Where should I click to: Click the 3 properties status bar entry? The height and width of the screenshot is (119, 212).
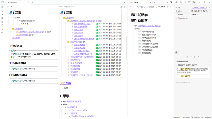click(x=185, y=117)
